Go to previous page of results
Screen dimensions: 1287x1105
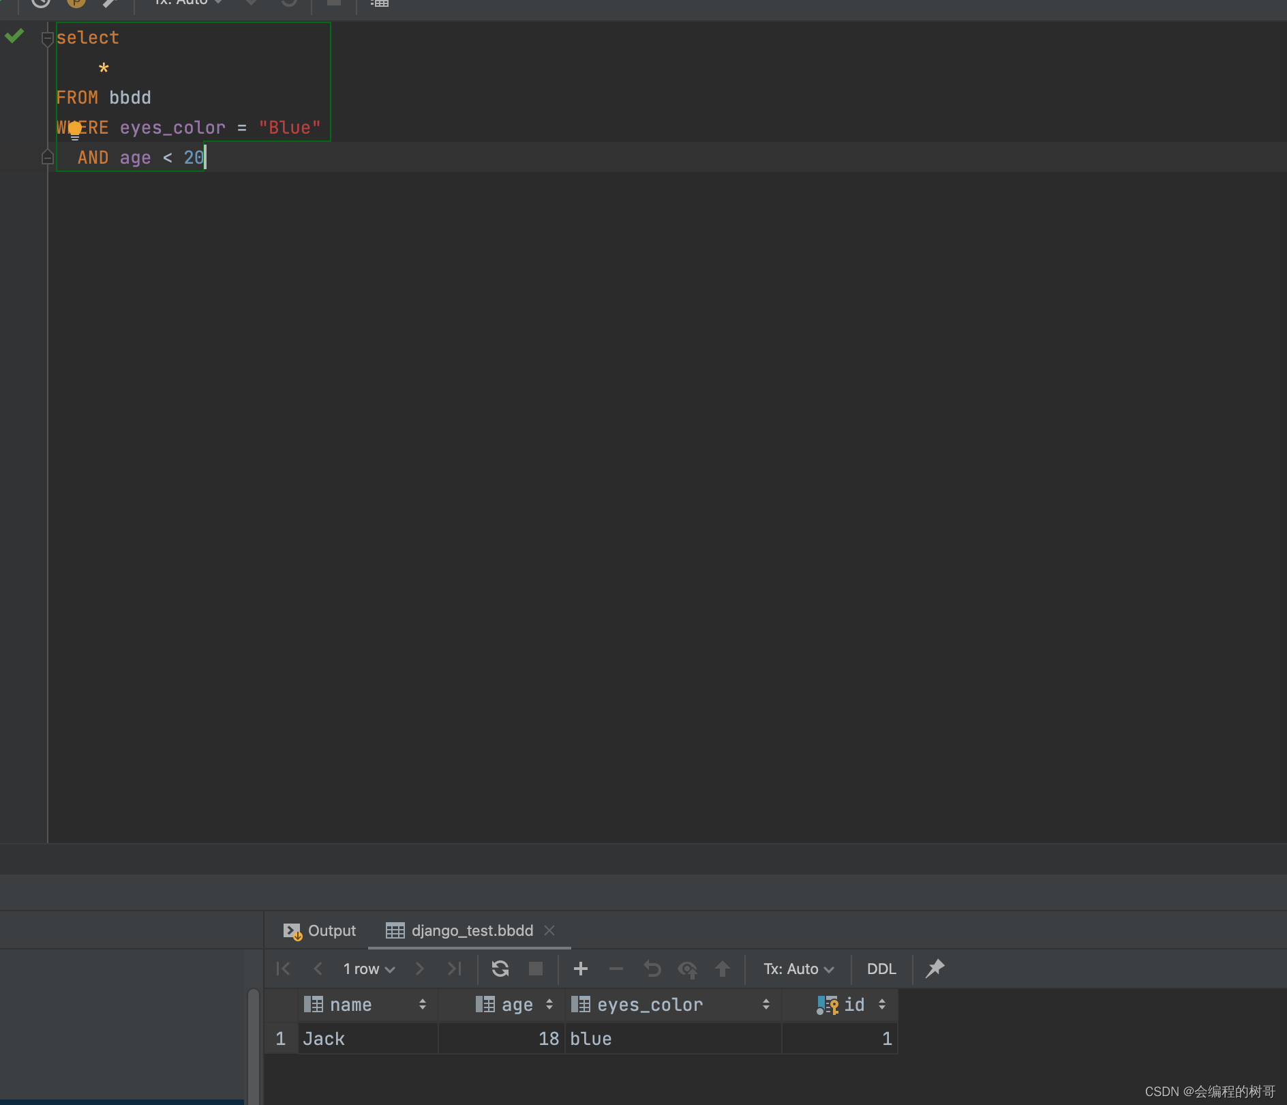pos(318,969)
